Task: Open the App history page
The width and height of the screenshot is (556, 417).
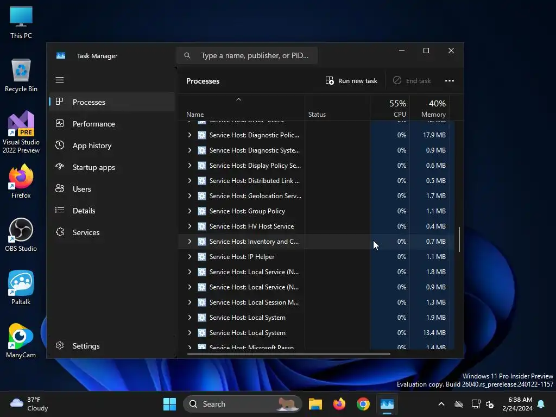Action: (112, 146)
